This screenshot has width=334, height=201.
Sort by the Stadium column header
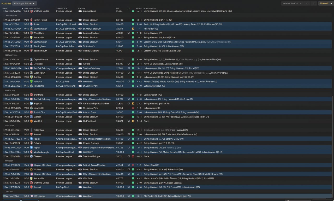[x=81, y=8]
